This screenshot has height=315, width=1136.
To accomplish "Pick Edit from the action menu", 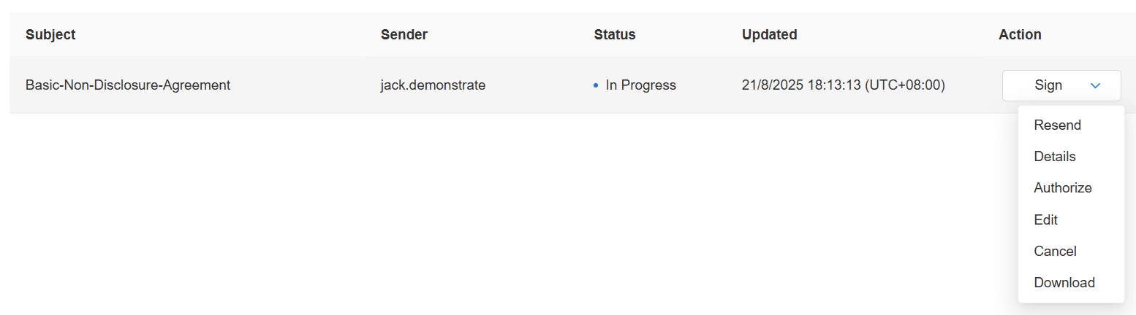I will (1046, 219).
